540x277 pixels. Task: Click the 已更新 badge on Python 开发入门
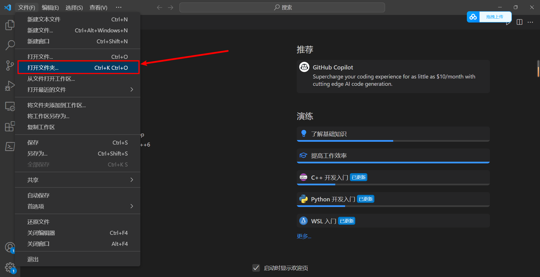click(366, 199)
